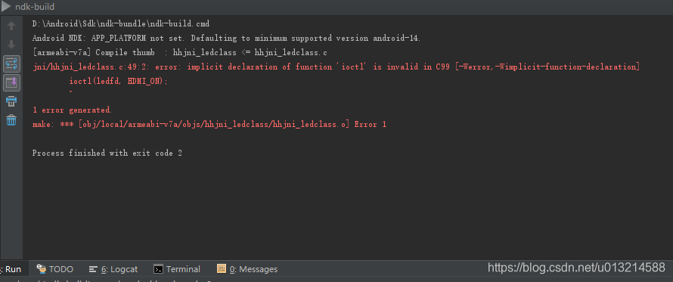Viewport: 673px width, 282px height.
Task: Select 'Process finished with exit code 2' line
Action: (x=107, y=153)
